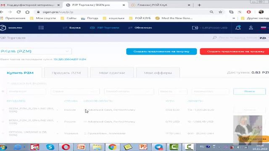
Task: Open the Opera extension icon in toolbar
Action: coord(248,12)
